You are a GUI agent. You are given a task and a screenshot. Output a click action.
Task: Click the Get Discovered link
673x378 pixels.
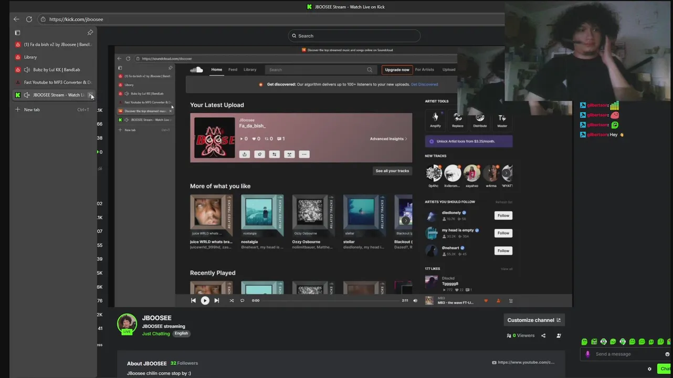point(424,85)
